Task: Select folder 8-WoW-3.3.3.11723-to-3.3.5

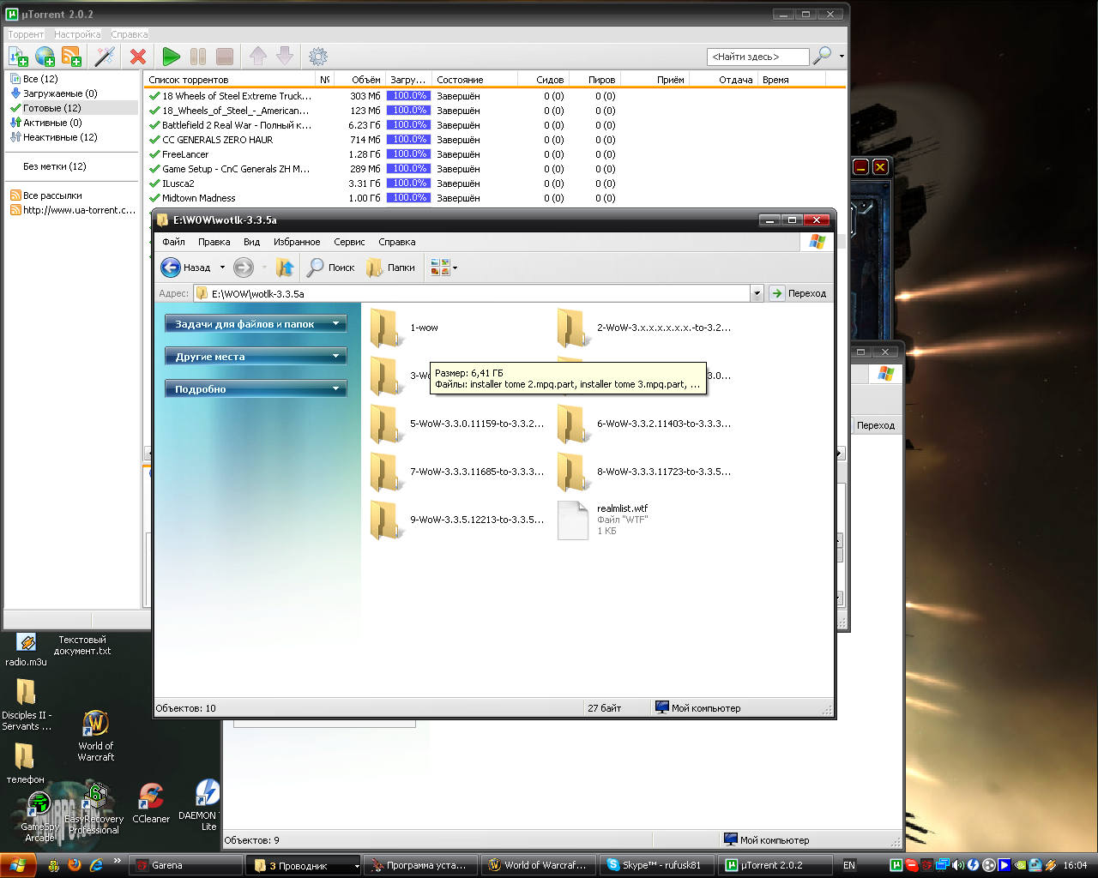Action: pyautogui.click(x=644, y=472)
